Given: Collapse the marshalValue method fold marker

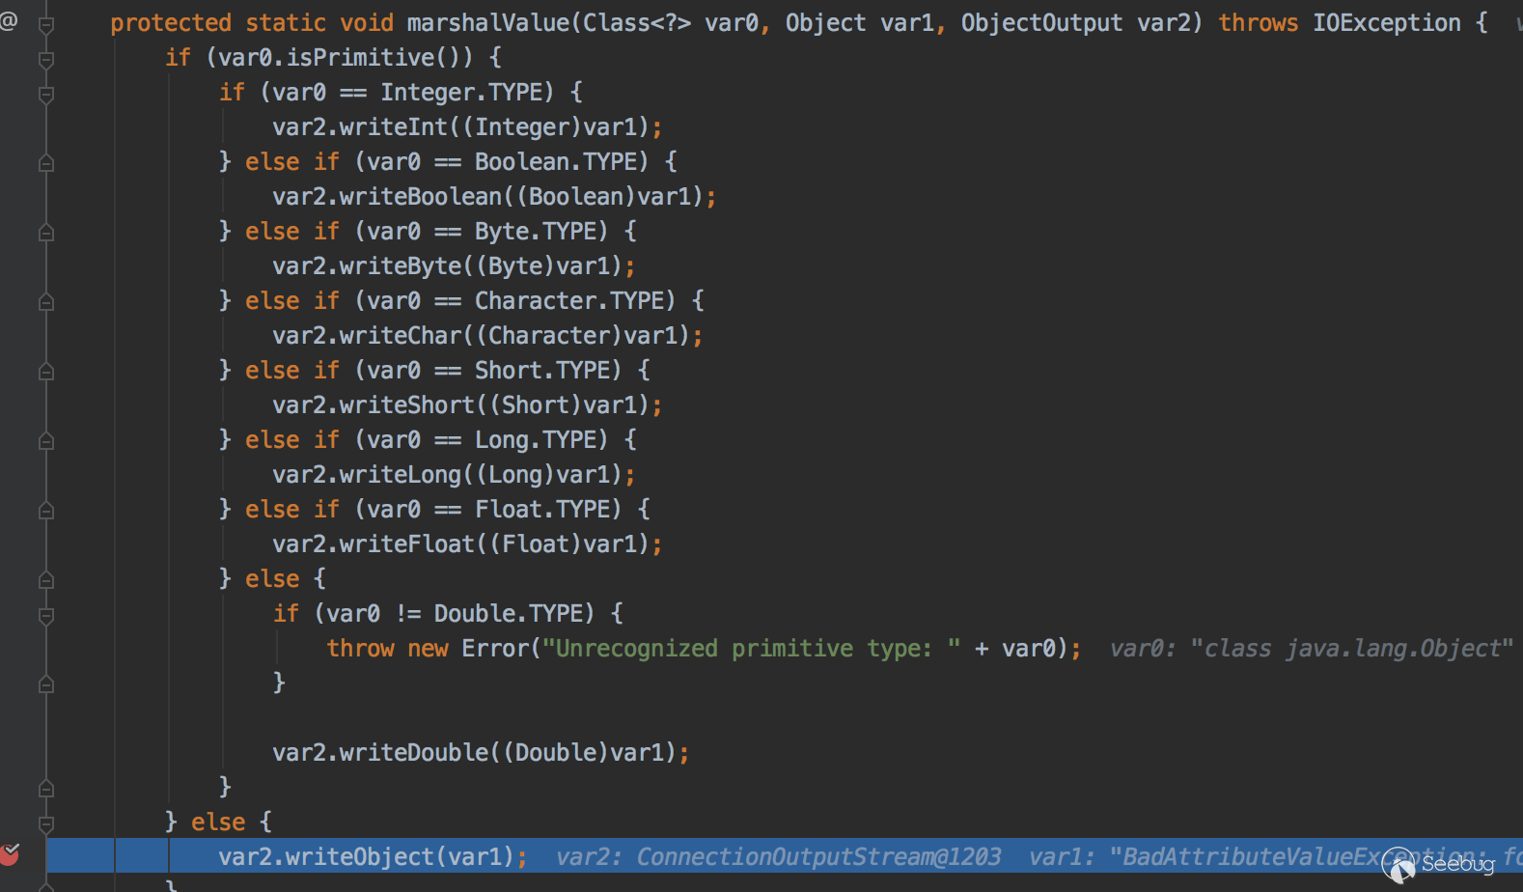Looking at the screenshot, I should (45, 25).
